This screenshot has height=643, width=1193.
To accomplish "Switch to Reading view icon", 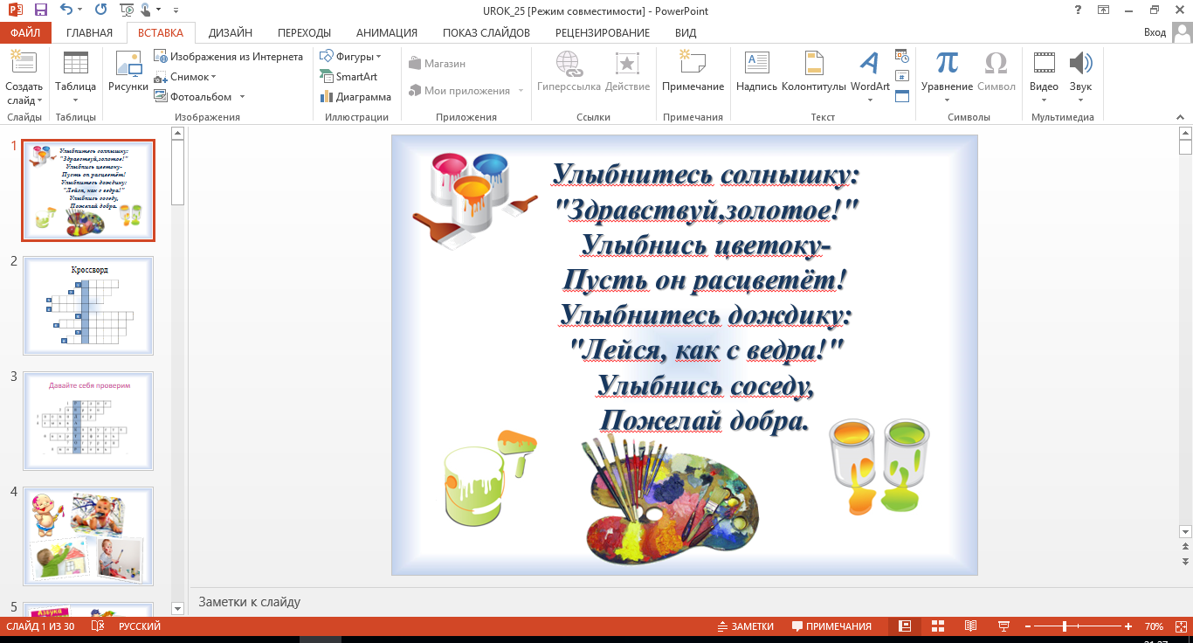I will click(x=970, y=626).
